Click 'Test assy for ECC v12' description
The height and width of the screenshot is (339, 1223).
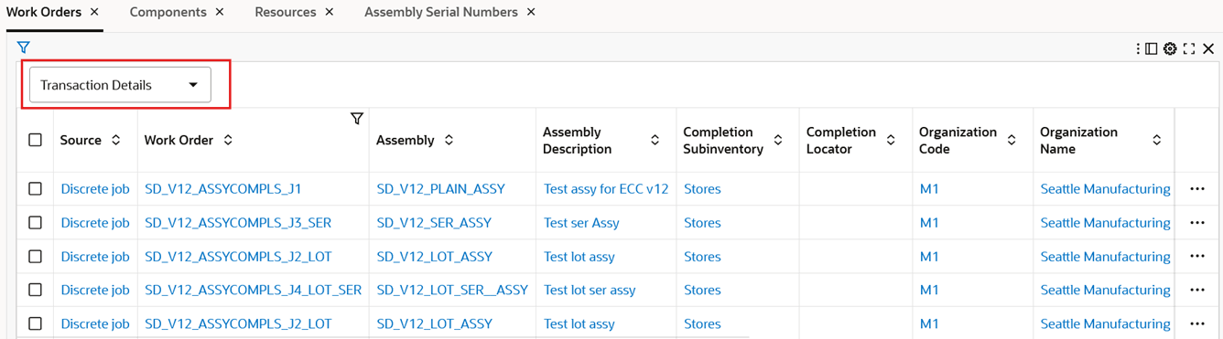point(606,189)
